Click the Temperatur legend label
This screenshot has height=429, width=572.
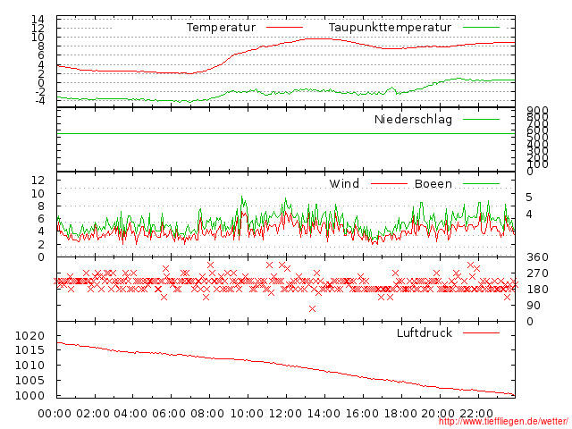click(222, 28)
